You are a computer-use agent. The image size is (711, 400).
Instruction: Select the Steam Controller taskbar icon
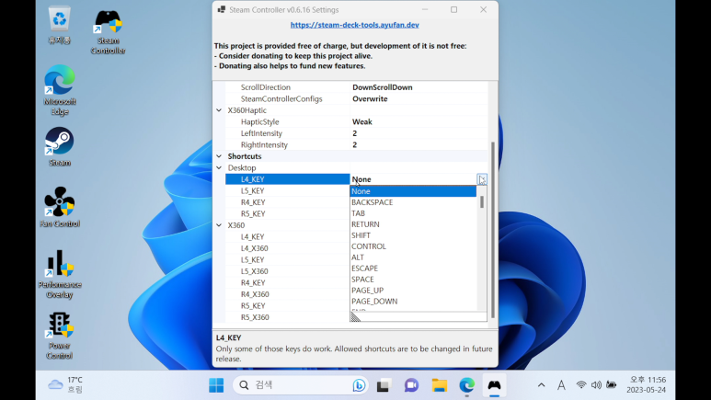[494, 385]
